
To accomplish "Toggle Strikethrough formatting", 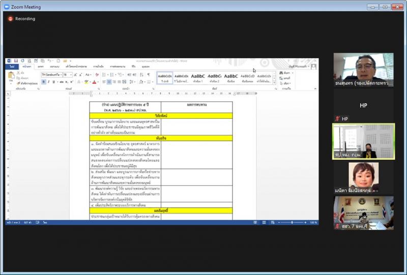I will (x=62, y=82).
